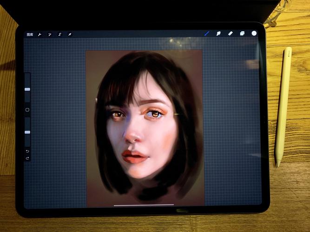Image resolution: width=310 pixels, height=232 pixels.
Task: Redo the last undone stroke
Action: coord(27,159)
